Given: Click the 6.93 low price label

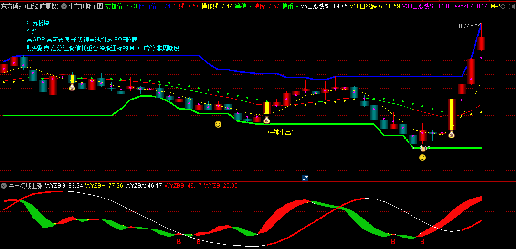Looking at the screenshot, I should point(425,149).
